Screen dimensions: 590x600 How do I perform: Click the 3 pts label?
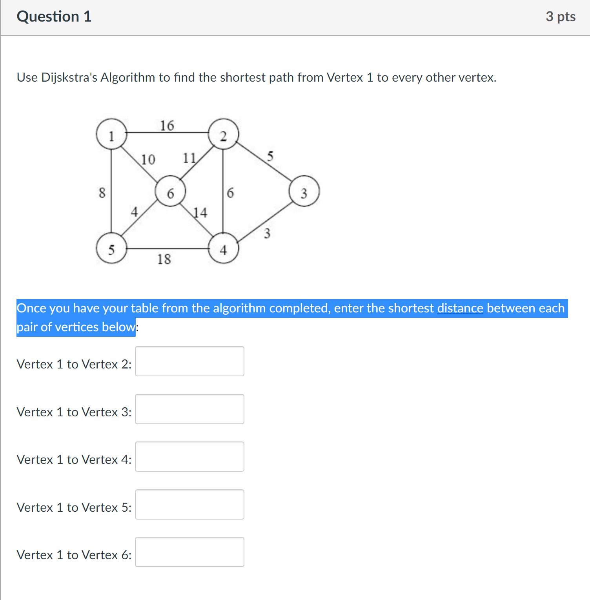[x=563, y=16]
